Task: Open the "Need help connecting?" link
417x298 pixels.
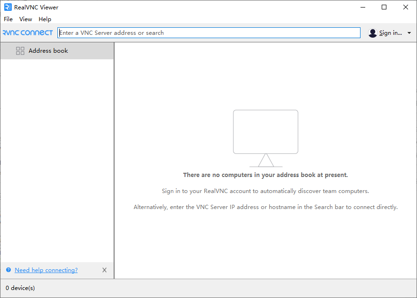Action: click(46, 270)
